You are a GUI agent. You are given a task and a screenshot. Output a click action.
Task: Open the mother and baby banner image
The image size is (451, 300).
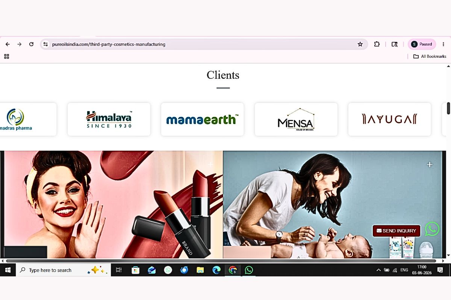332,204
